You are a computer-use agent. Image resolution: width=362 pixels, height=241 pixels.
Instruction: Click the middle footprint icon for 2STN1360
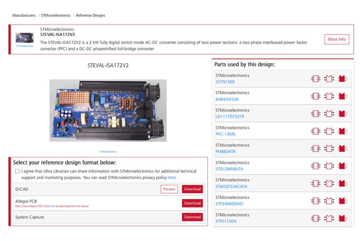[329, 79]
